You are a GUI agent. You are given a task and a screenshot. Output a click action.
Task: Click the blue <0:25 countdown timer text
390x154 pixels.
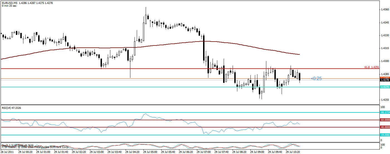tap(316, 79)
